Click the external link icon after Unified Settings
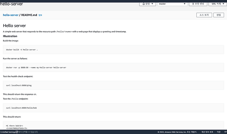The width and height of the screenshot is (227, 134). click(17, 132)
